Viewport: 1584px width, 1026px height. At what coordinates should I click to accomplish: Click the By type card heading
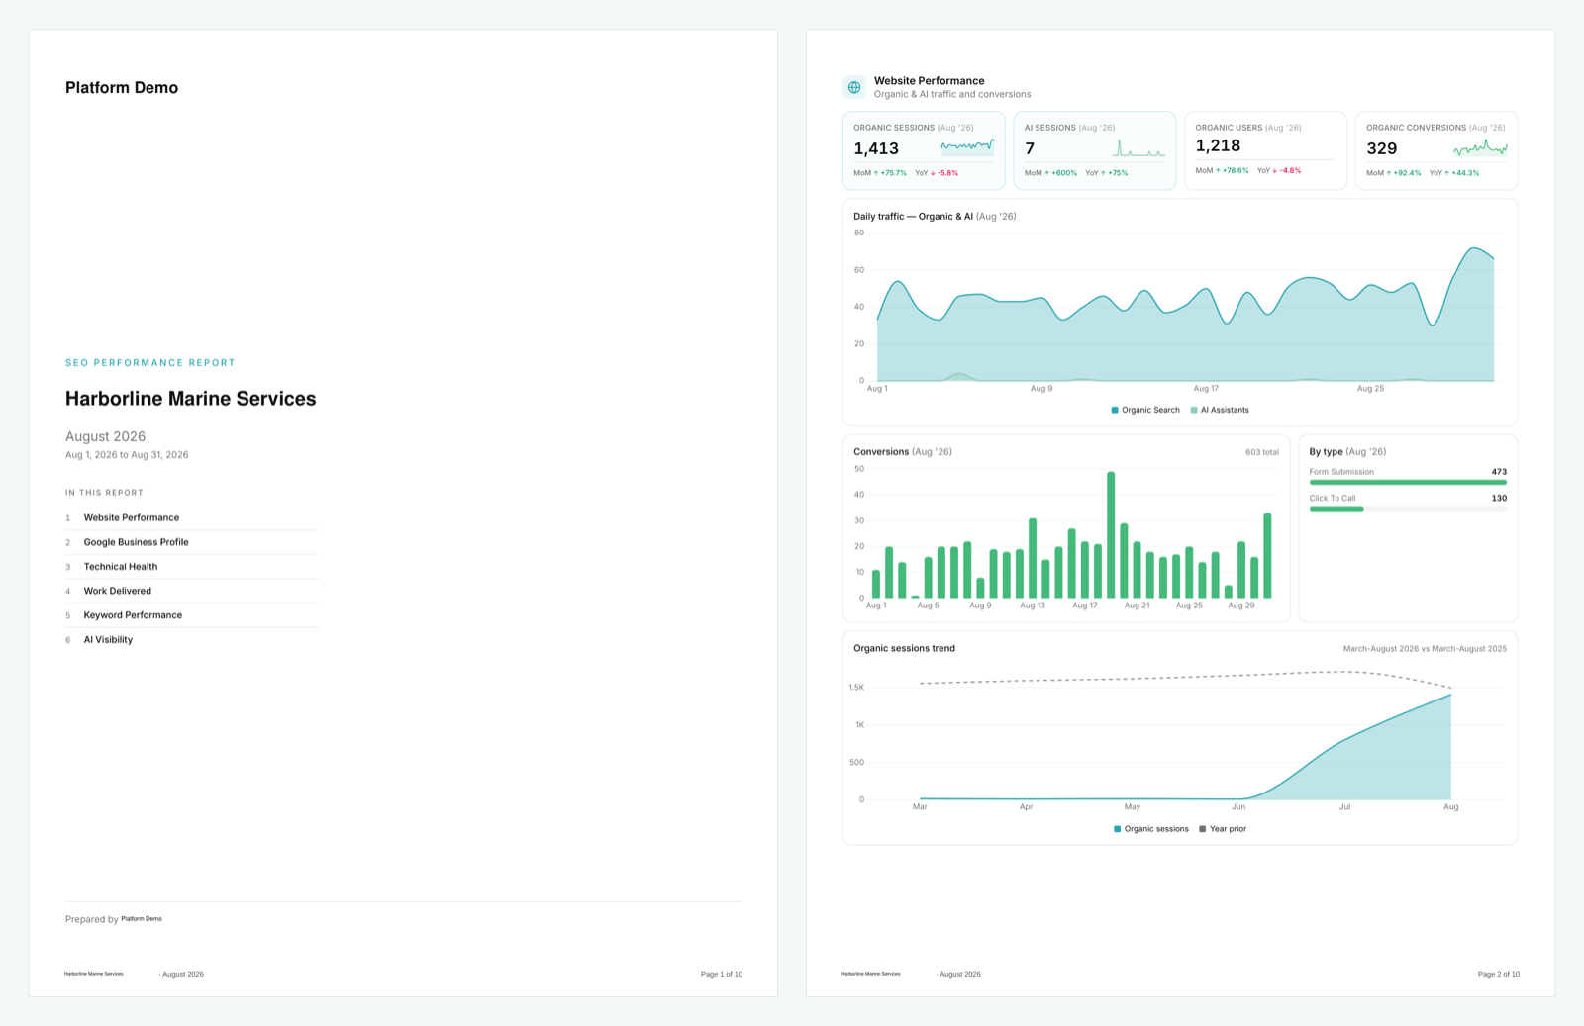(1347, 452)
